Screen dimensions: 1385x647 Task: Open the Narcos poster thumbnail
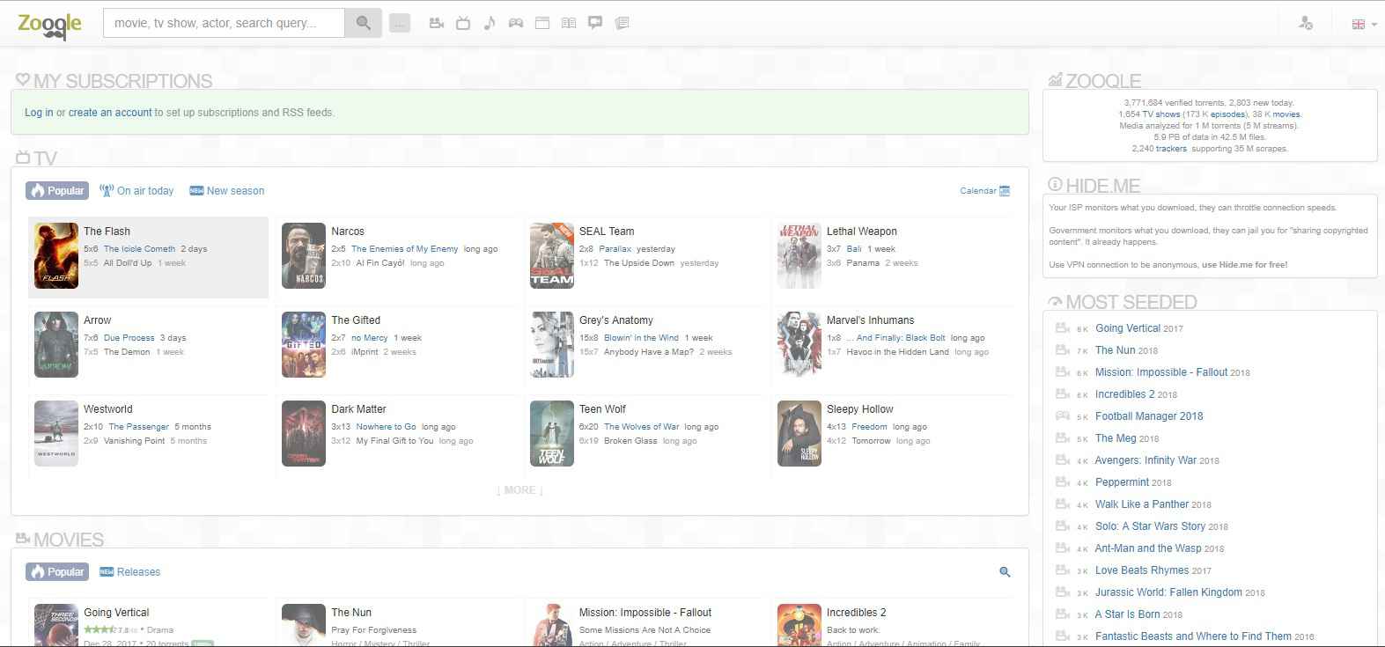304,255
